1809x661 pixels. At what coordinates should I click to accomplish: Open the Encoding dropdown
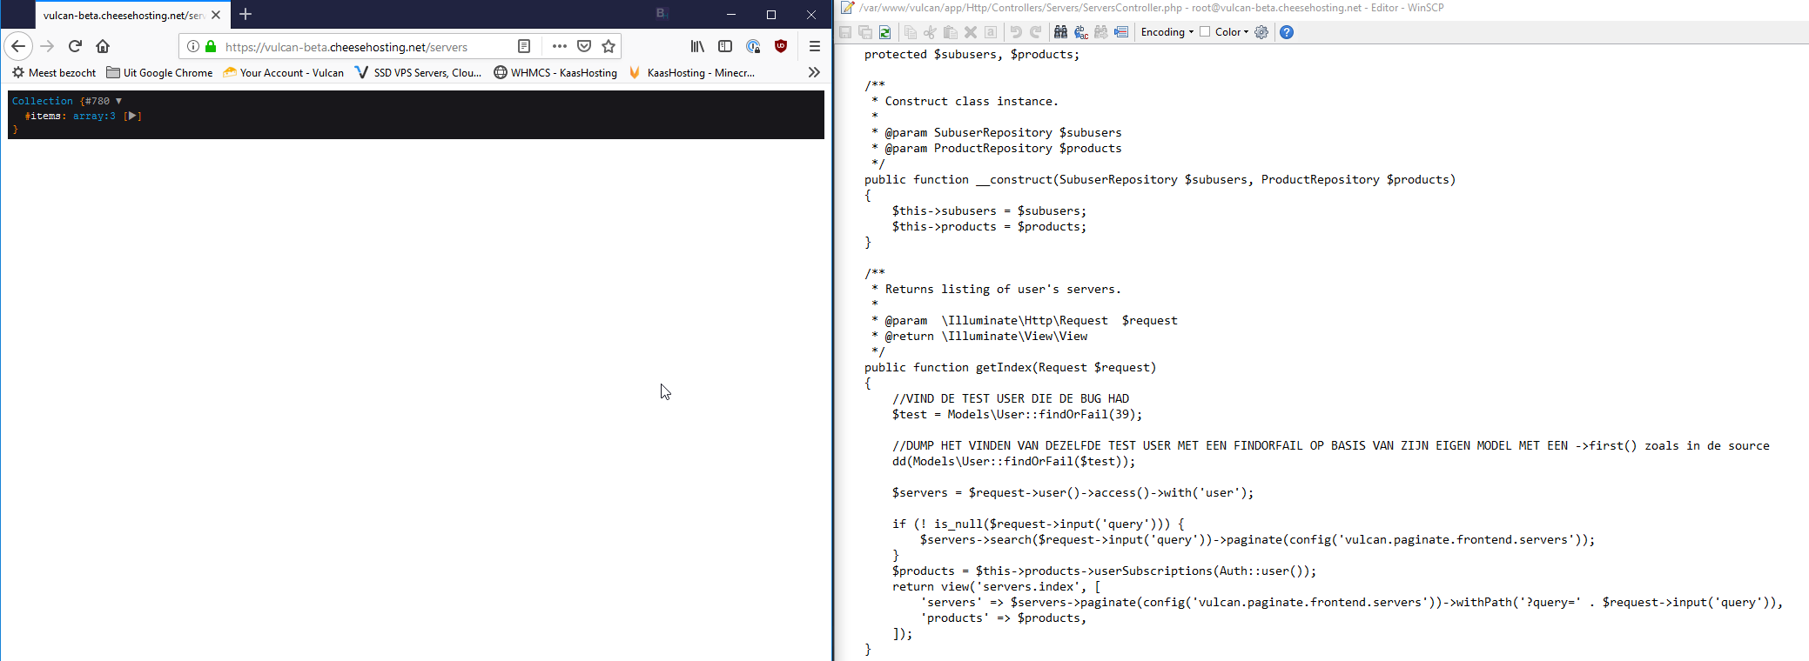pyautogui.click(x=1167, y=32)
